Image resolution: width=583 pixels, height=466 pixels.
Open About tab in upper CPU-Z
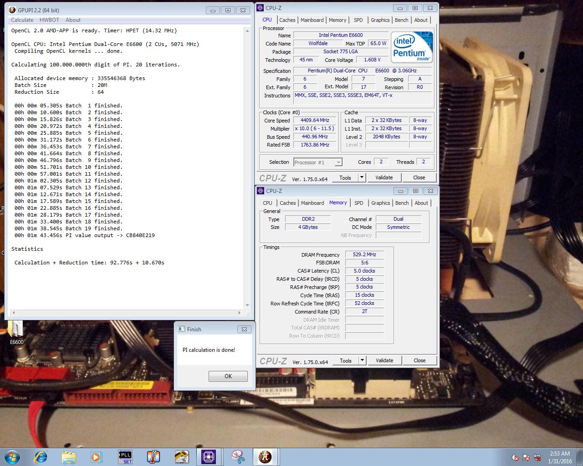pyautogui.click(x=421, y=20)
